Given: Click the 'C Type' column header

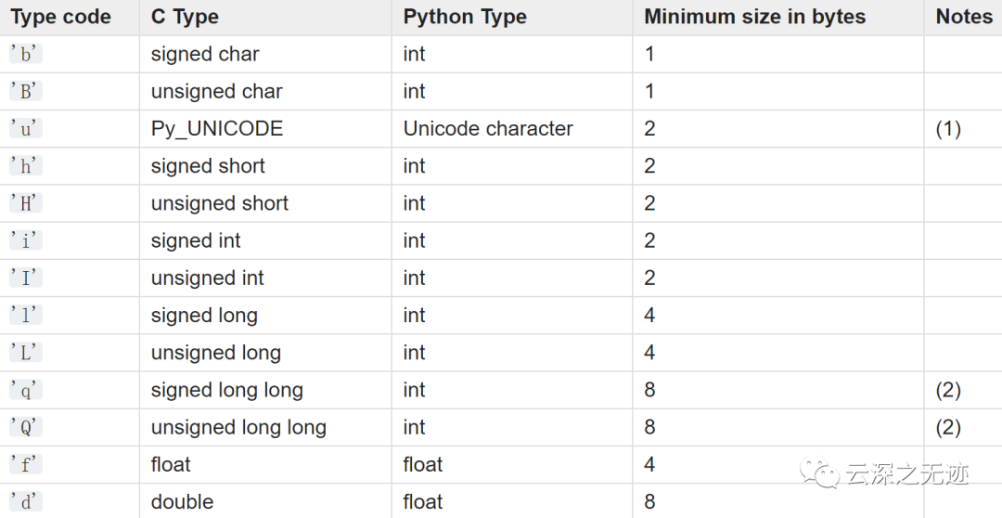Looking at the screenshot, I should click(x=185, y=17).
